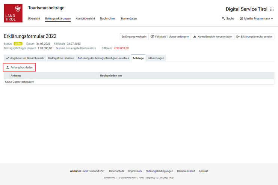
Task: Go to Kontoübersicht in navigation
Action: click(x=85, y=18)
